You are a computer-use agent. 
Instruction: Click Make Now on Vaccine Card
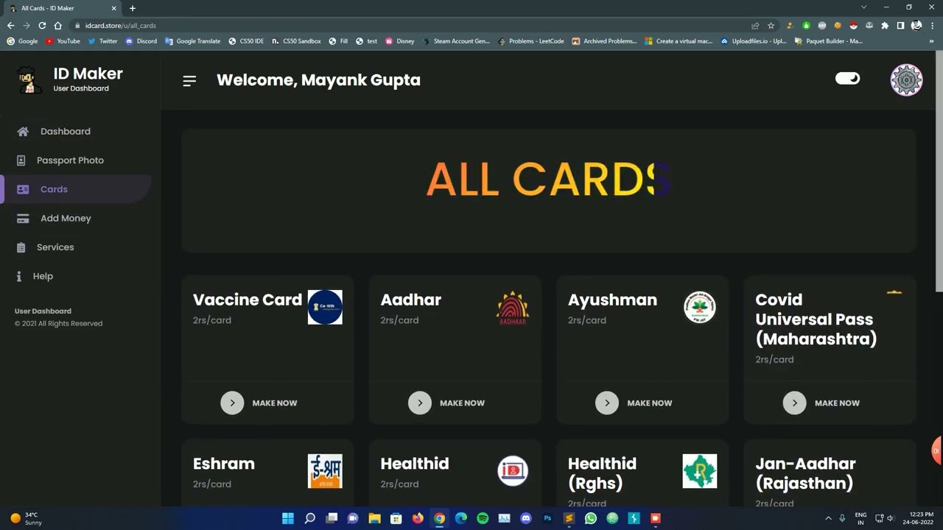click(259, 403)
